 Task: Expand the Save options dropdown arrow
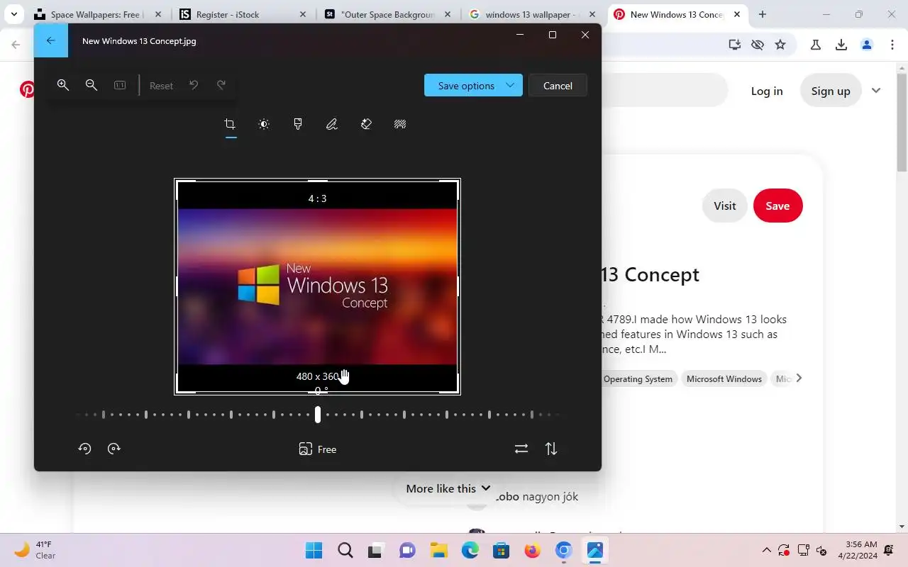point(510,85)
